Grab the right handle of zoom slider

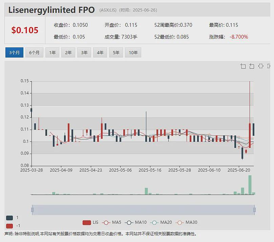coord(254,210)
